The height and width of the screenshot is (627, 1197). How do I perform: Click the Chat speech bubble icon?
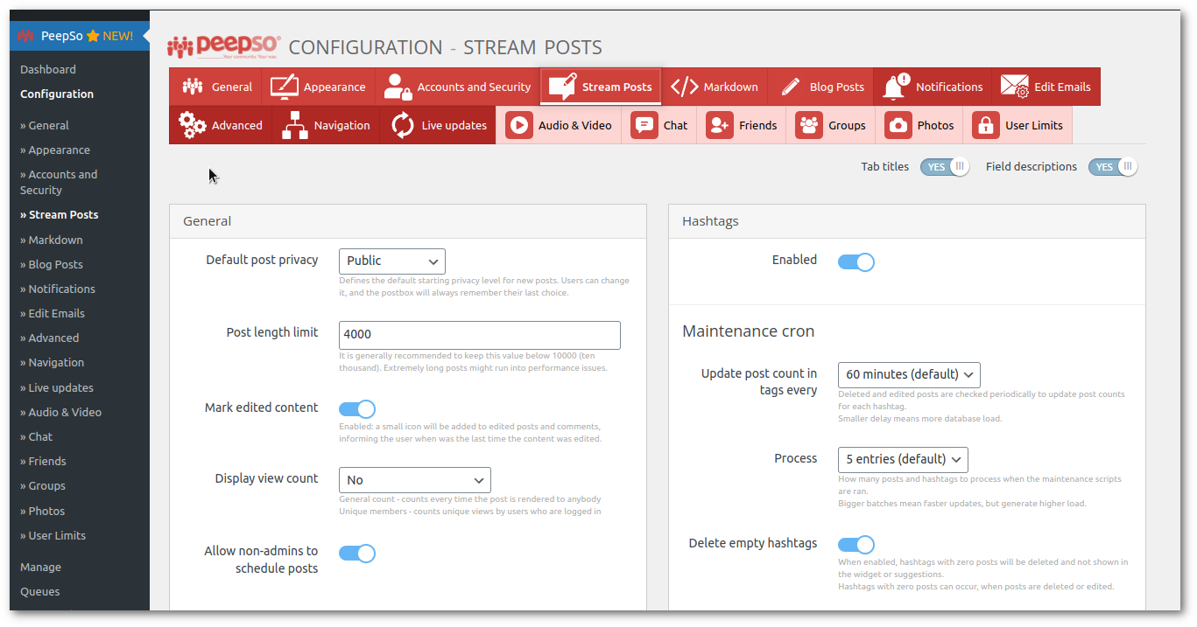(644, 125)
